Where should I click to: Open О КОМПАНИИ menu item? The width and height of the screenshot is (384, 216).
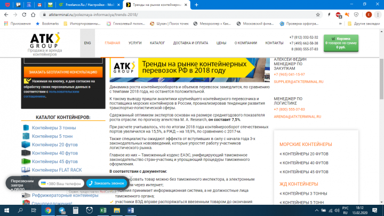tap(246, 43)
